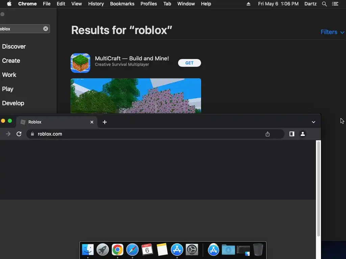Open MultiCraft — Build and Mine! title
Viewport: 346px width, 259px height.
point(132,58)
